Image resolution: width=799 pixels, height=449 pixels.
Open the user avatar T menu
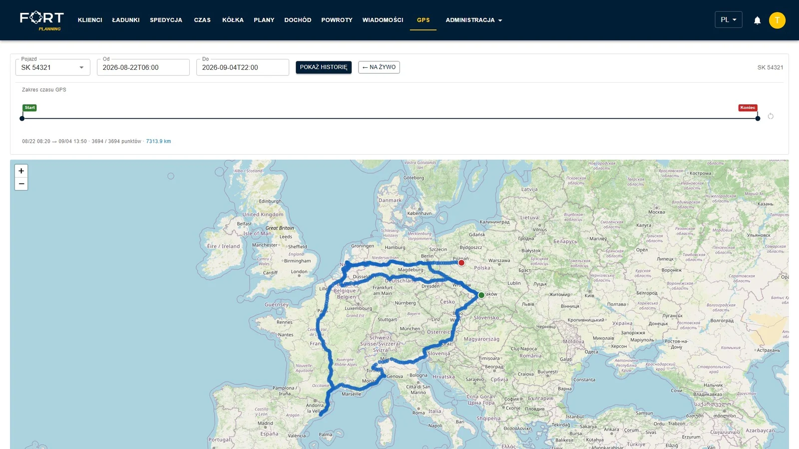tap(777, 20)
